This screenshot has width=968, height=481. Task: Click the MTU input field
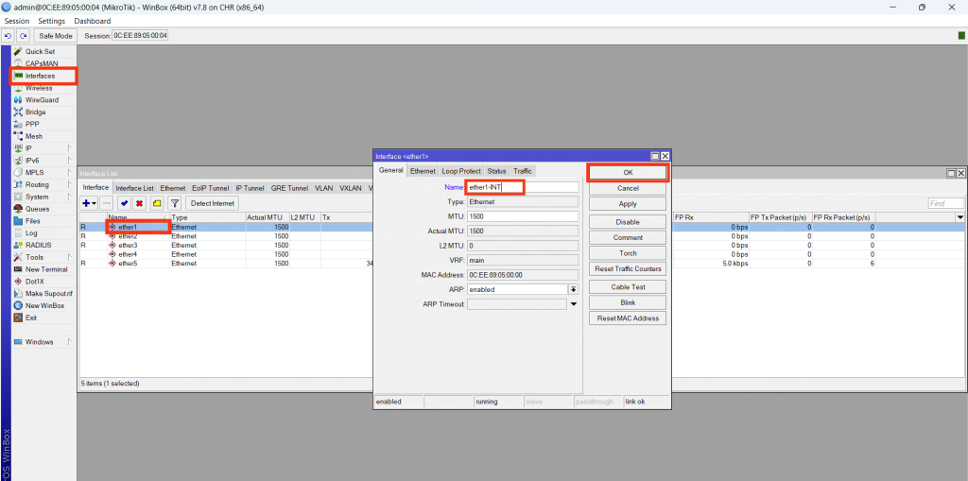point(522,216)
